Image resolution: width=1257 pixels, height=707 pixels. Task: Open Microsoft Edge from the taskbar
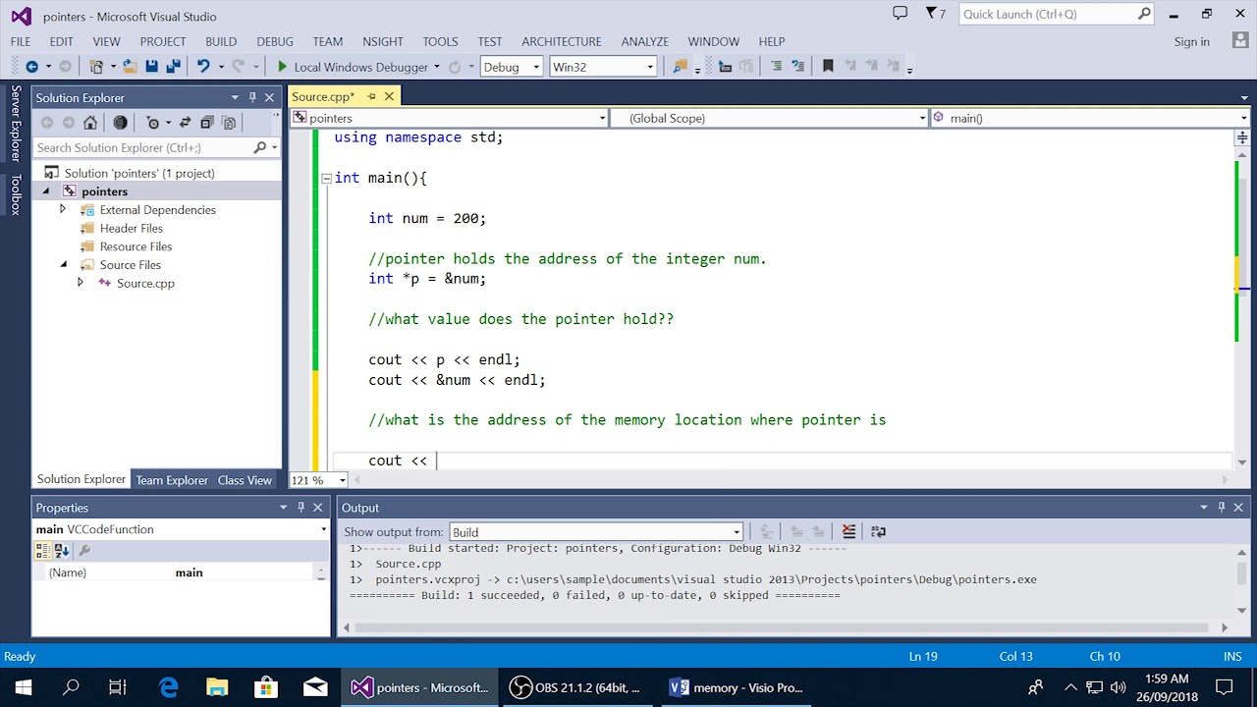(x=168, y=687)
